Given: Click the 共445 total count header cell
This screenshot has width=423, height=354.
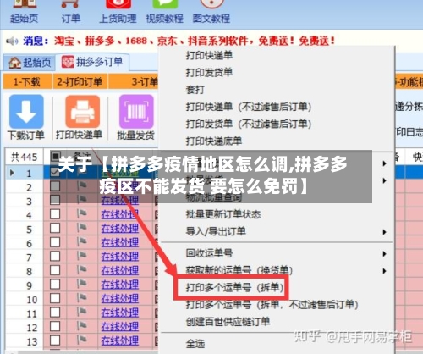Looking at the screenshot, I should click(x=25, y=157).
